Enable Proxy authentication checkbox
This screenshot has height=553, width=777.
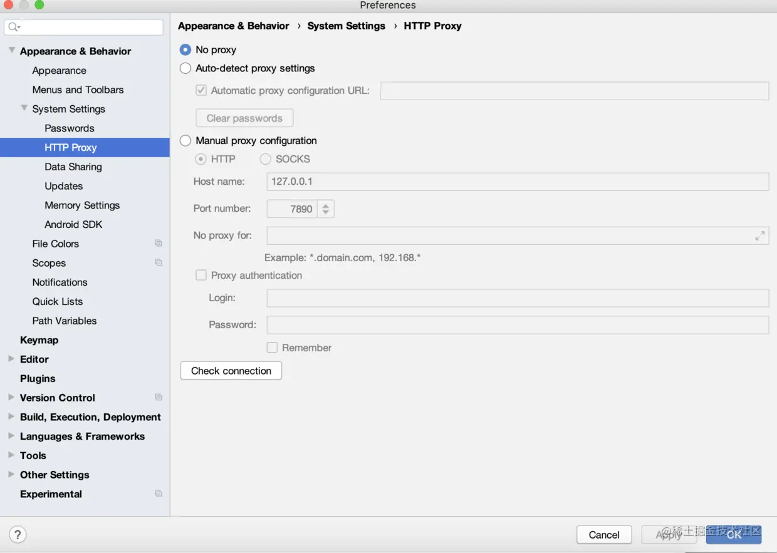[x=201, y=276]
